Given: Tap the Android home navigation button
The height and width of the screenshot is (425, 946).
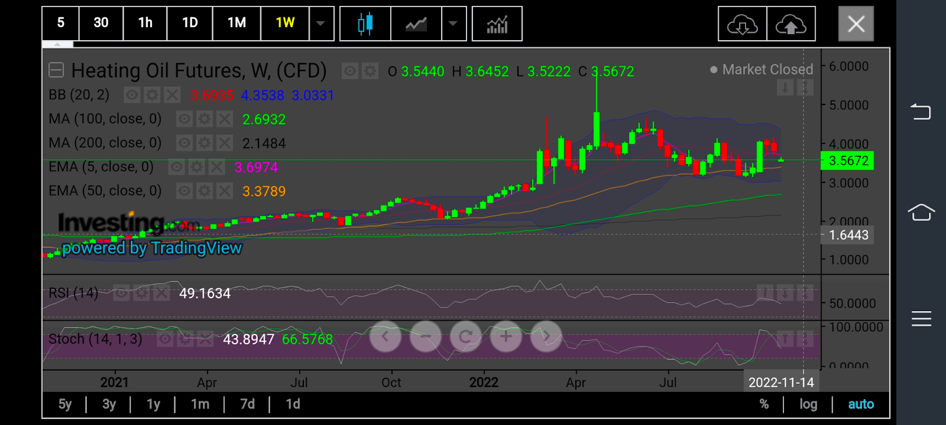Looking at the screenshot, I should click(x=921, y=212).
